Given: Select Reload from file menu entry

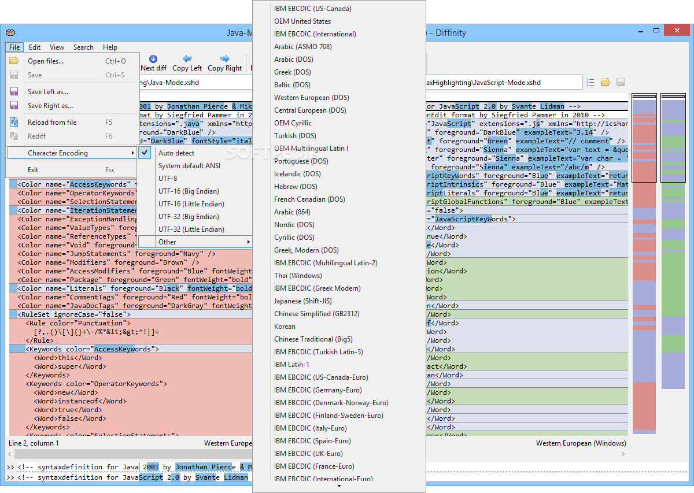Looking at the screenshot, I should coord(72,123).
